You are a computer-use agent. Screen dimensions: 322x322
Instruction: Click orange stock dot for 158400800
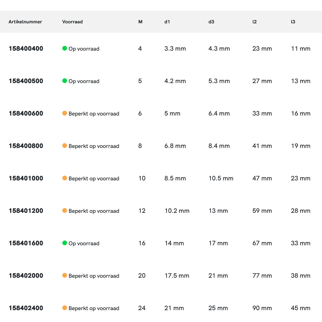click(64, 146)
